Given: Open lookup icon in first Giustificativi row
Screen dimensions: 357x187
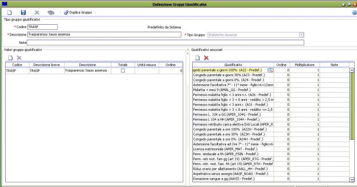Looking at the screenshot, I should (x=270, y=70).
